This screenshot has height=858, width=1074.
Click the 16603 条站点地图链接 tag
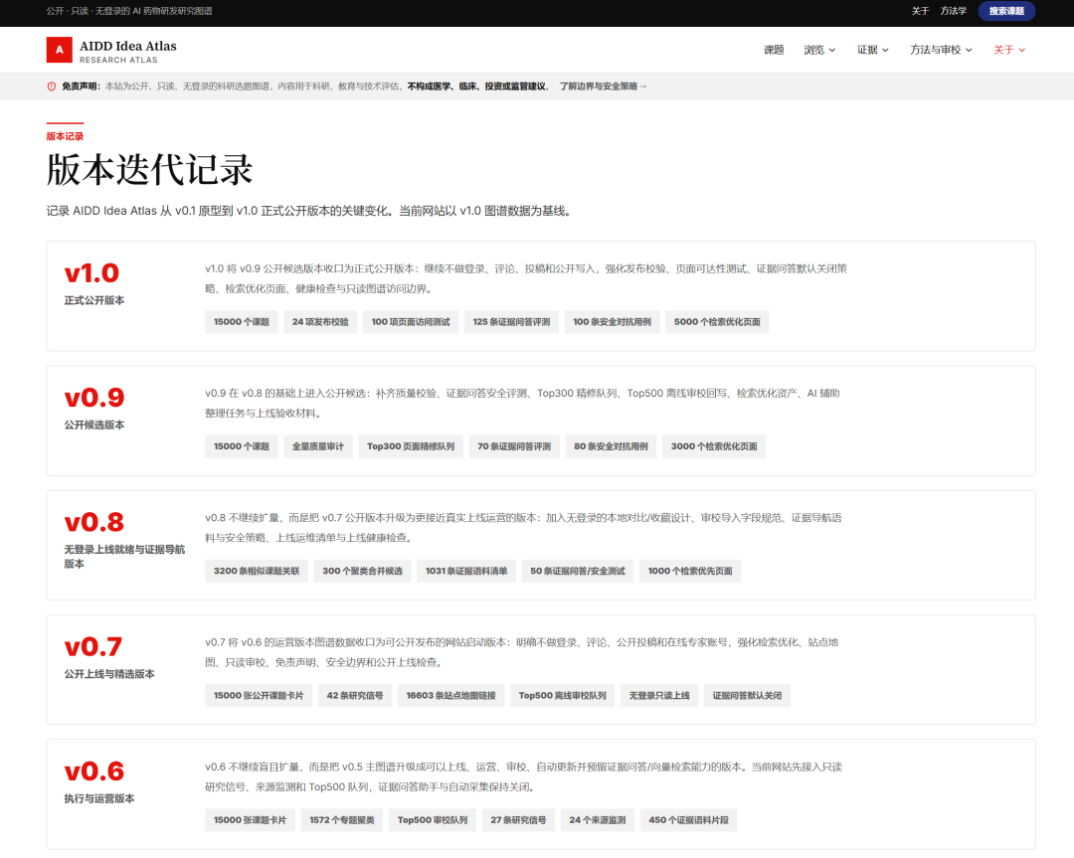[x=451, y=696]
